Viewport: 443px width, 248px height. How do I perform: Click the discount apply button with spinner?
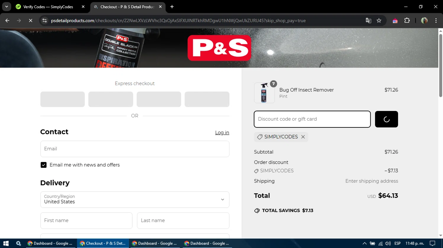coord(387,119)
